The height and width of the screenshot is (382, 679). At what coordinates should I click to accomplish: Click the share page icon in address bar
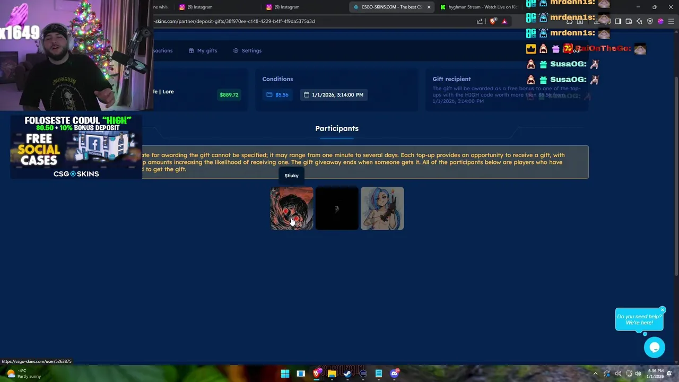point(480,21)
